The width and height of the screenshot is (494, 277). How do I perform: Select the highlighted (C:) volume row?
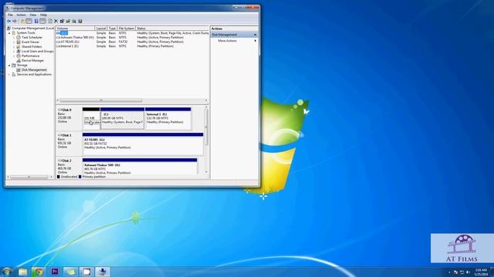[x=132, y=33]
